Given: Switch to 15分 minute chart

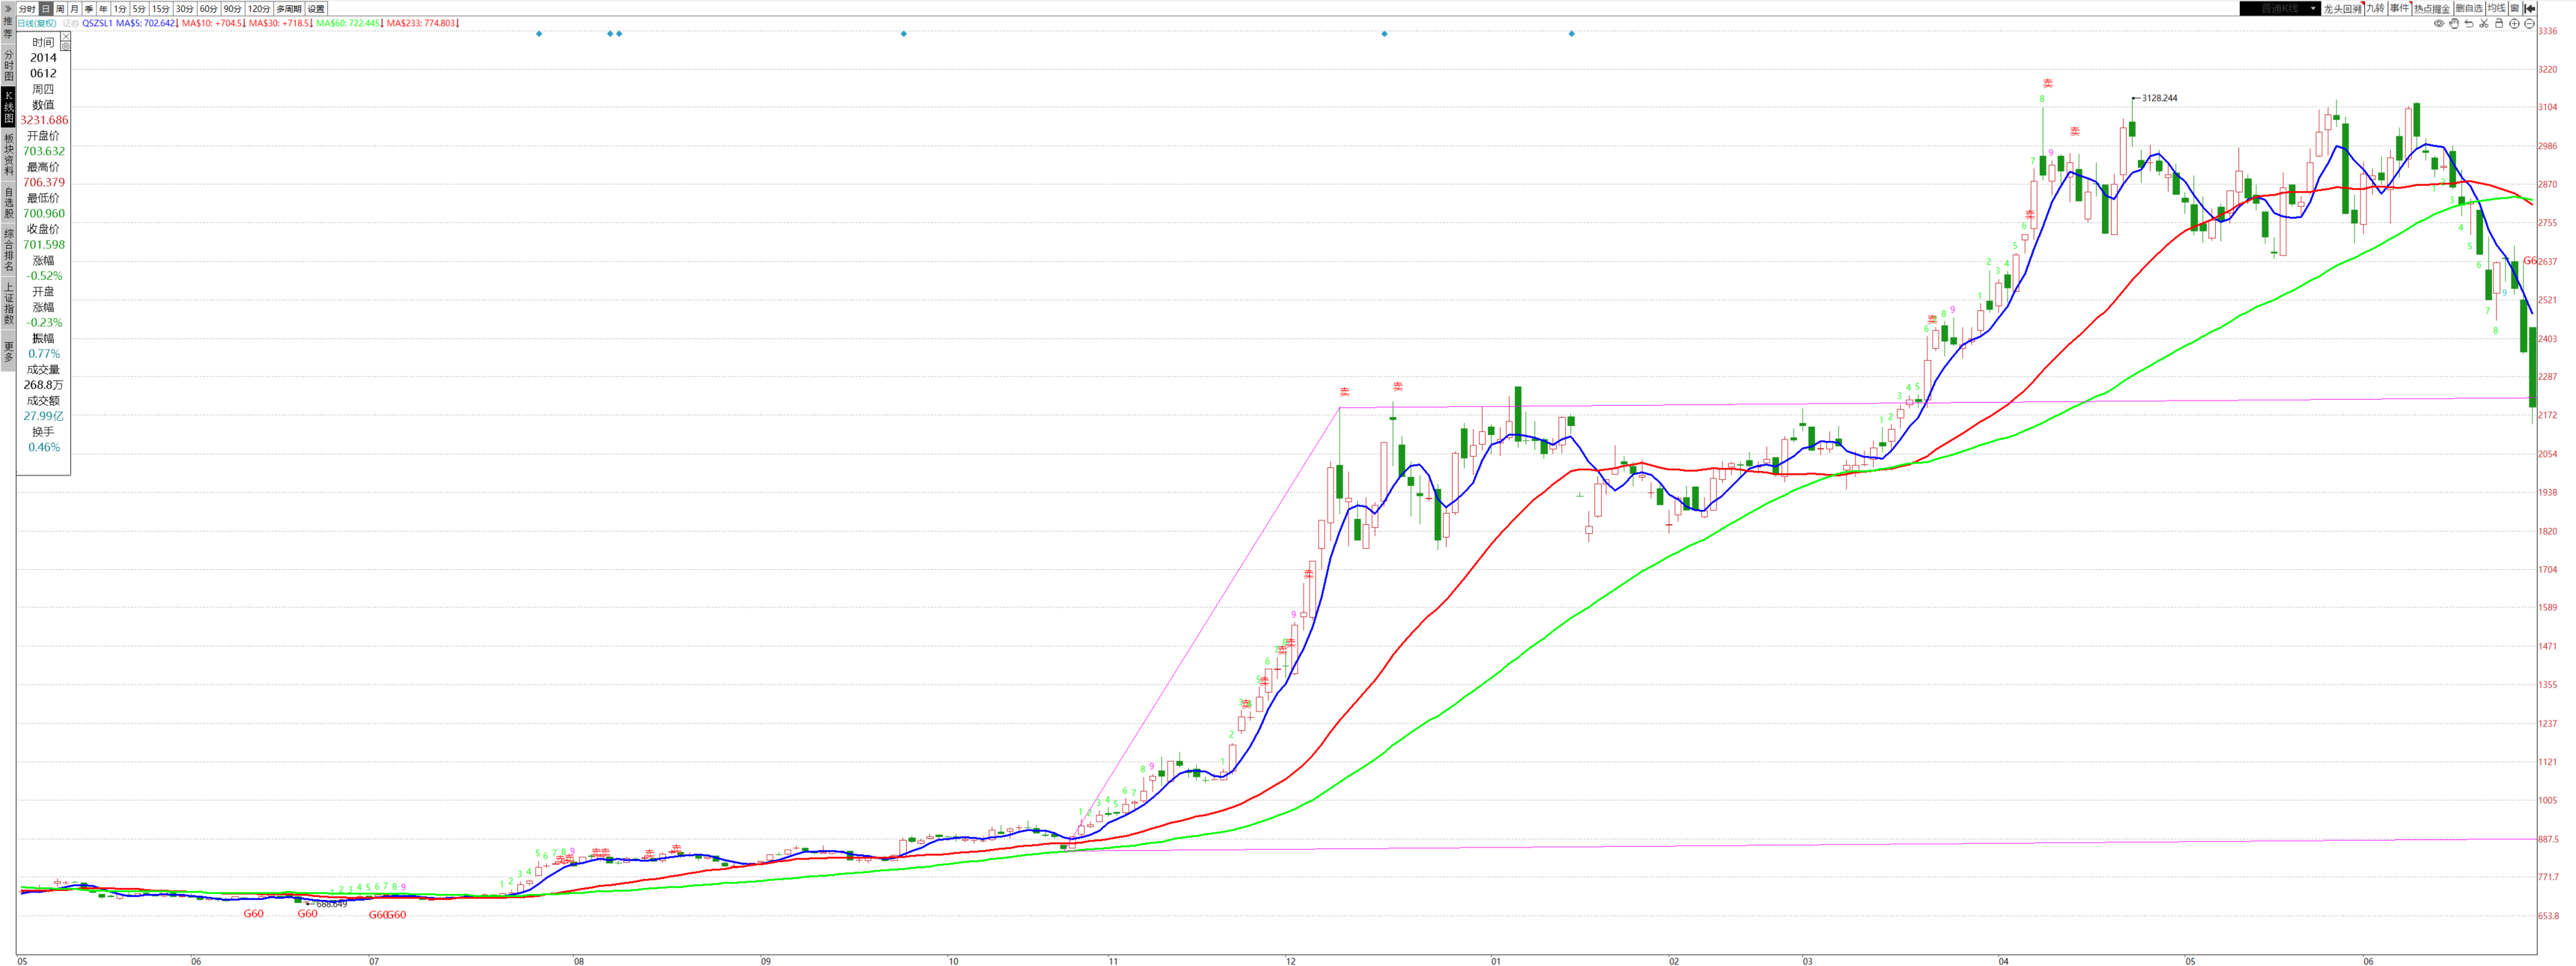Looking at the screenshot, I should 161,8.
